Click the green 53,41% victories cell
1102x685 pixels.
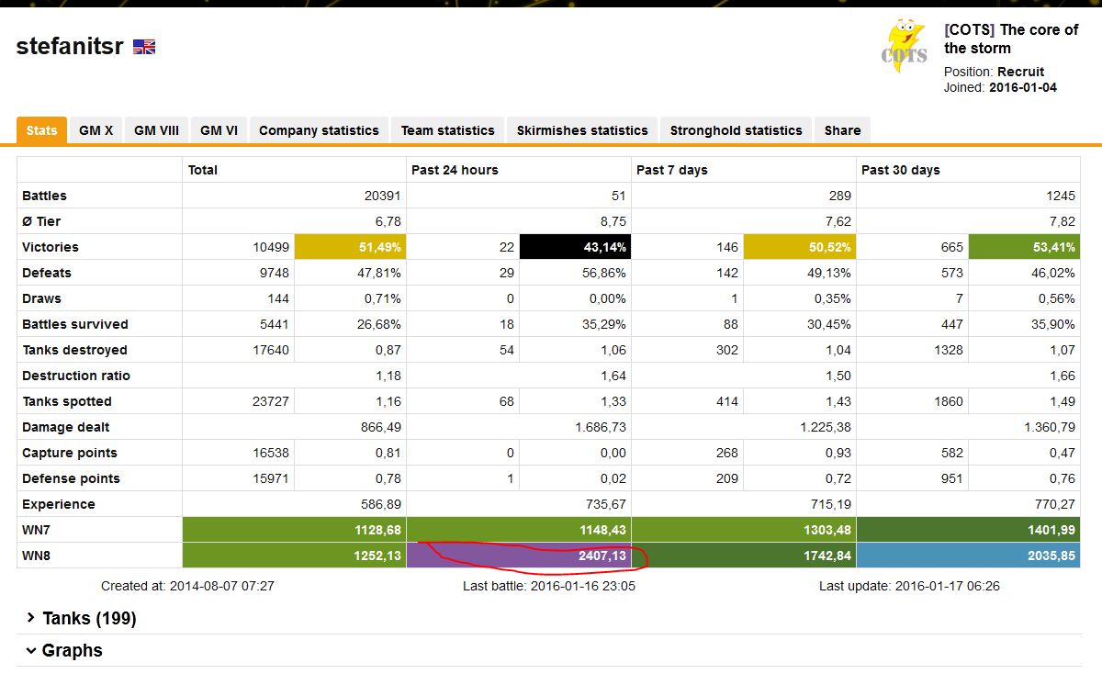(1025, 247)
